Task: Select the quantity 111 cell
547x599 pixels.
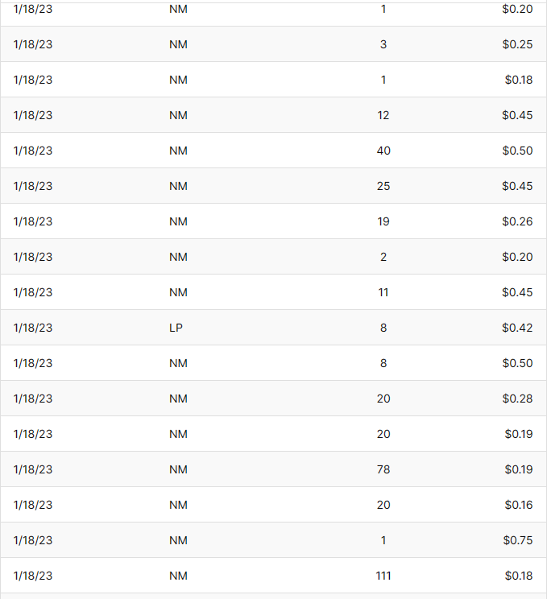Action: [383, 576]
